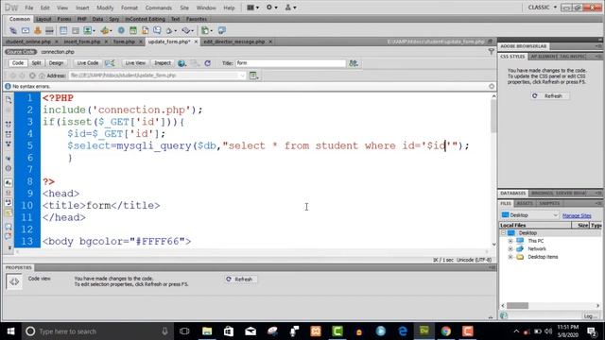Toggle Live Code mode
Image resolution: width=605 pixels, height=340 pixels.
(x=88, y=63)
